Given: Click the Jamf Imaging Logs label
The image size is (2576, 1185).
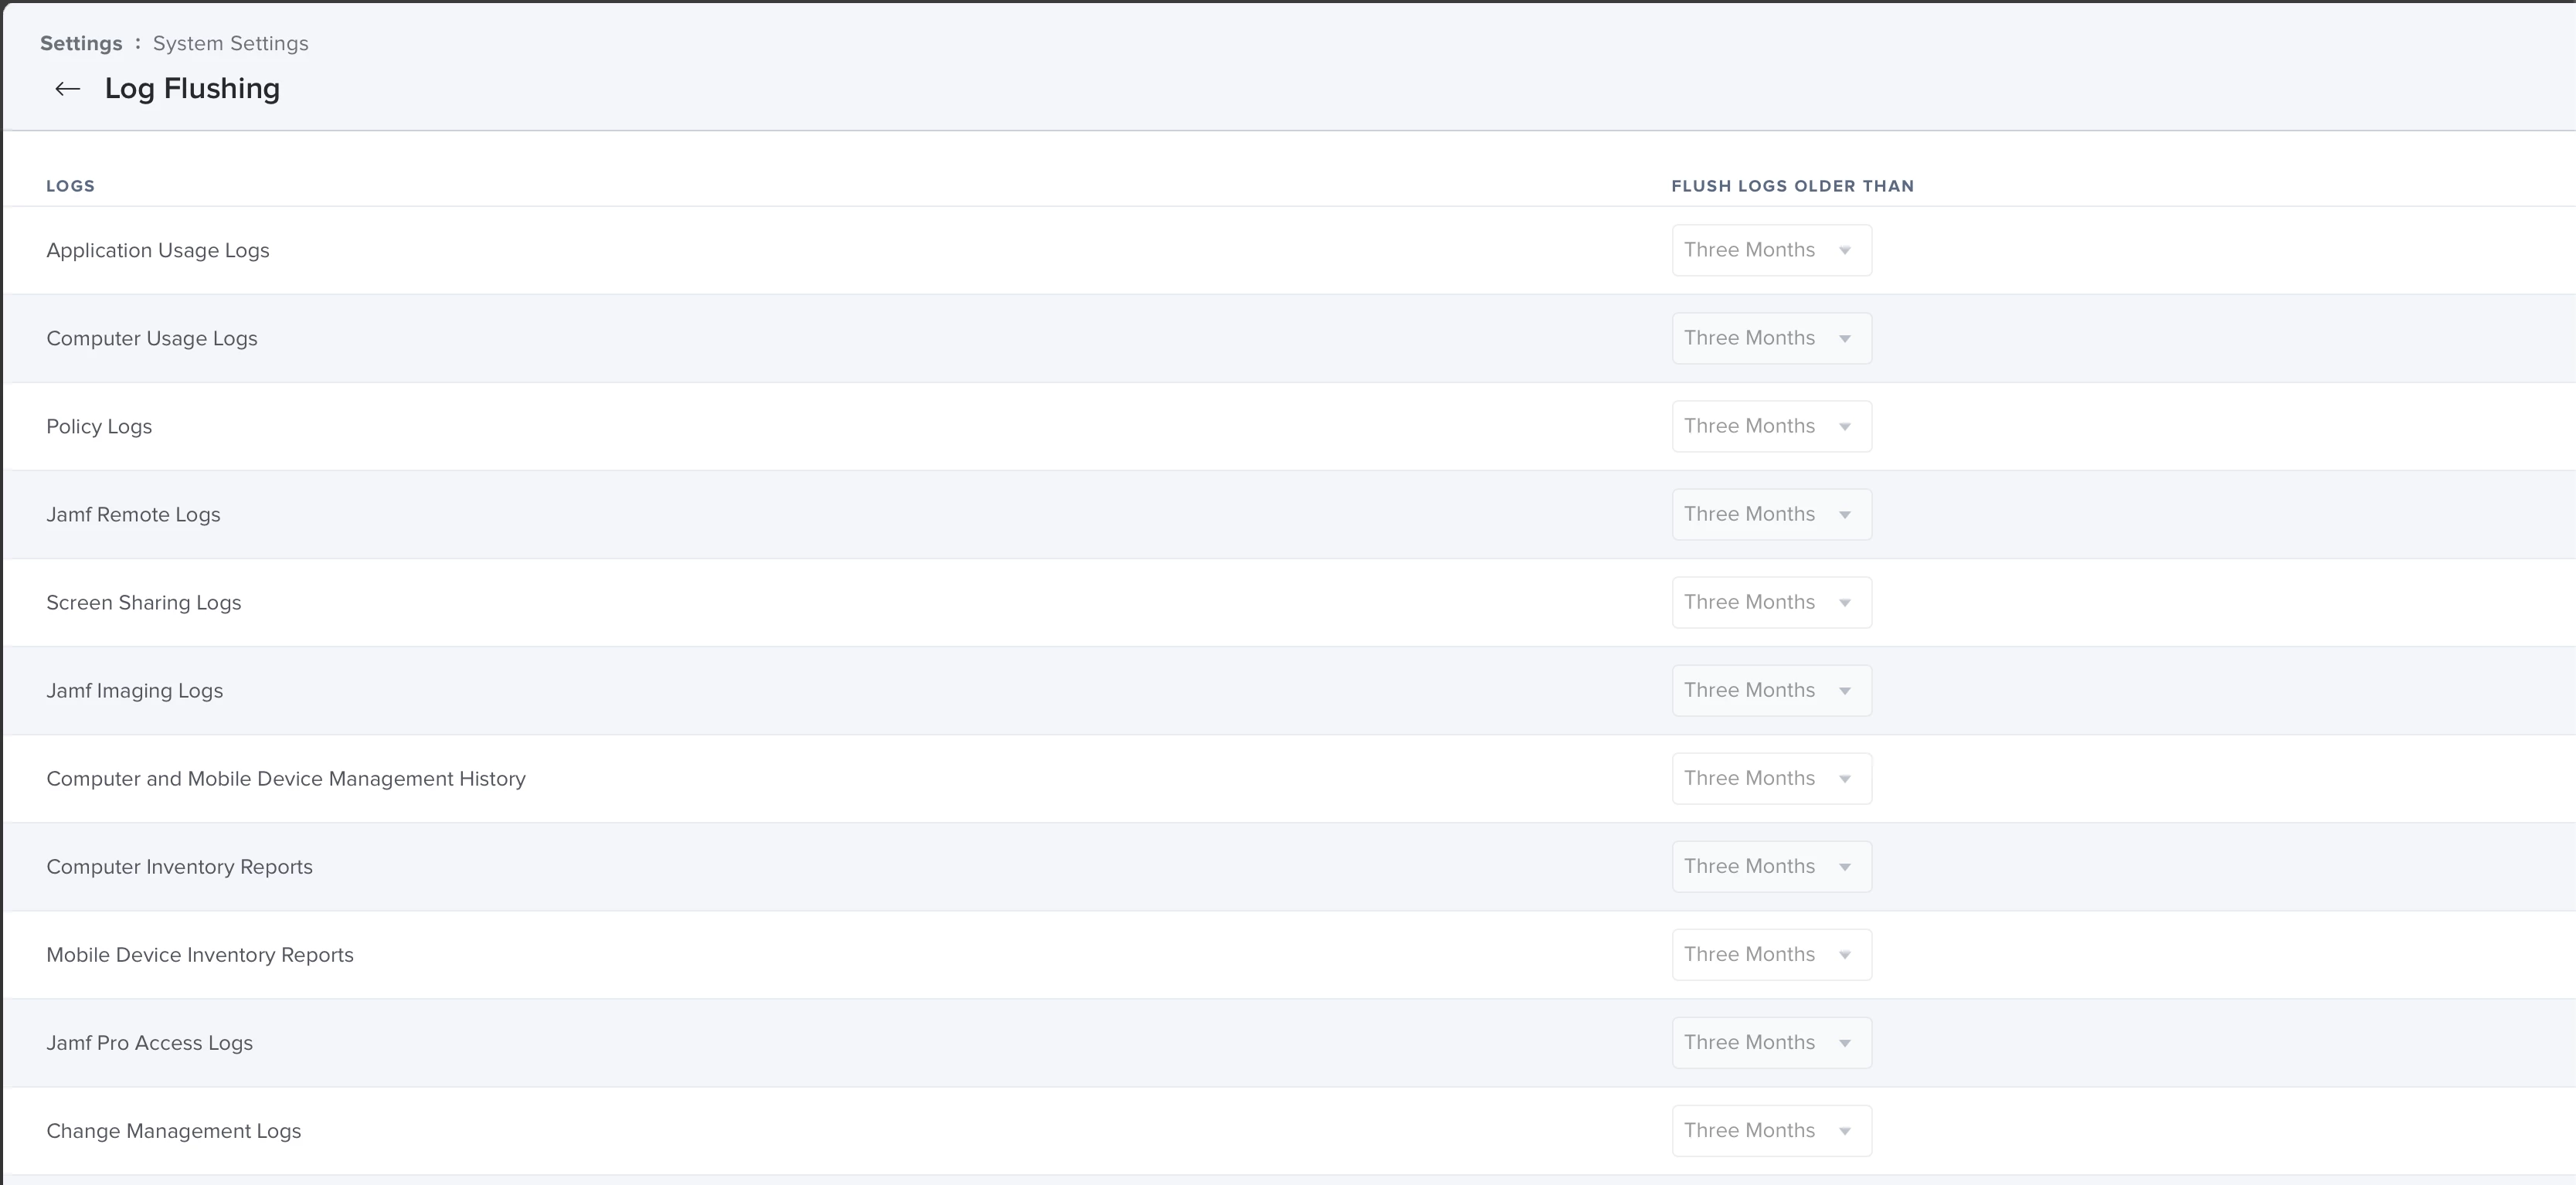Looking at the screenshot, I should point(134,690).
